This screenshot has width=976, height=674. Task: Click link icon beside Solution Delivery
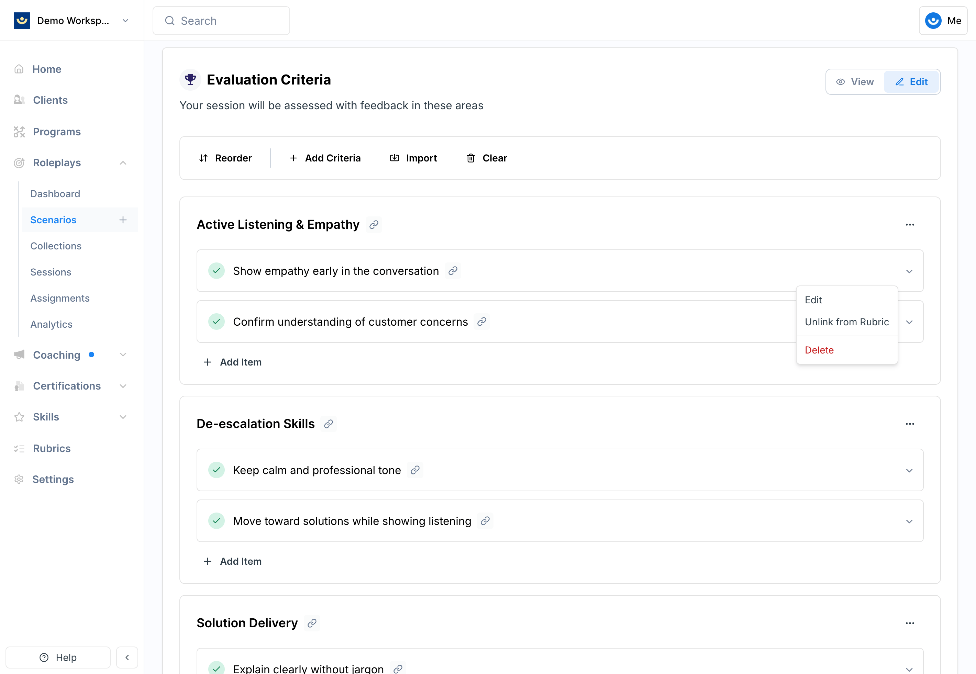click(312, 624)
